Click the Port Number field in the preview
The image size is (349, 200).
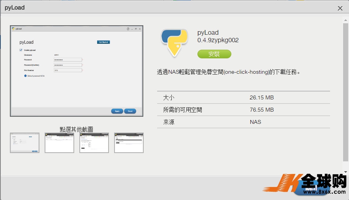point(68,70)
